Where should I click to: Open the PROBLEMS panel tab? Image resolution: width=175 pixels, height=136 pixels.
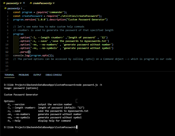(x=24, y=75)
